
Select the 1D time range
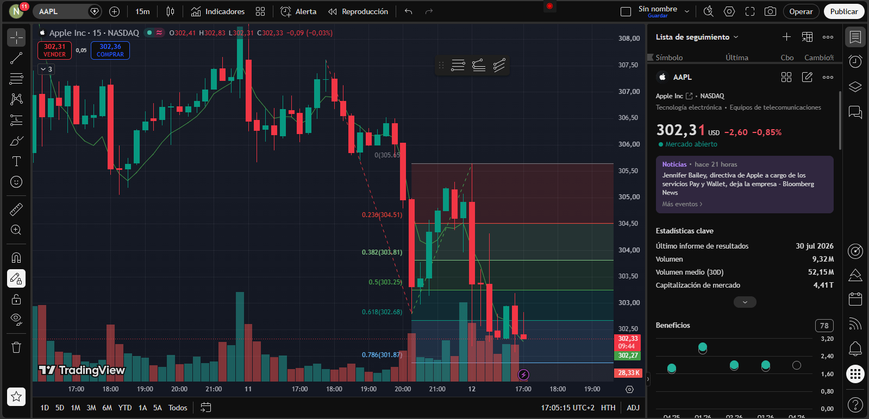45,408
